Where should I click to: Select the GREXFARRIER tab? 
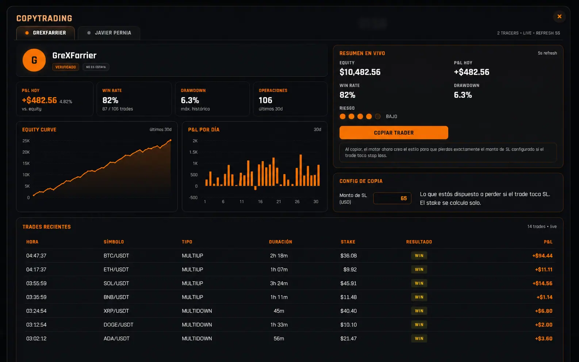click(46, 33)
